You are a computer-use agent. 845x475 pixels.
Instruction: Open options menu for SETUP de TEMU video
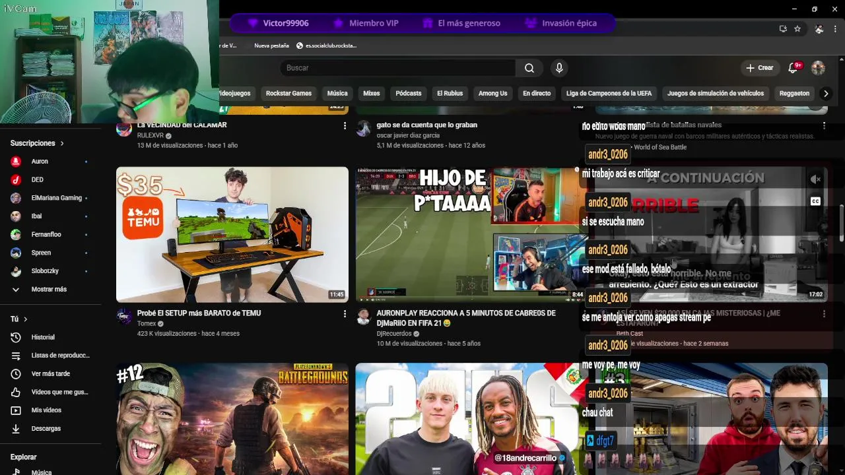(345, 314)
